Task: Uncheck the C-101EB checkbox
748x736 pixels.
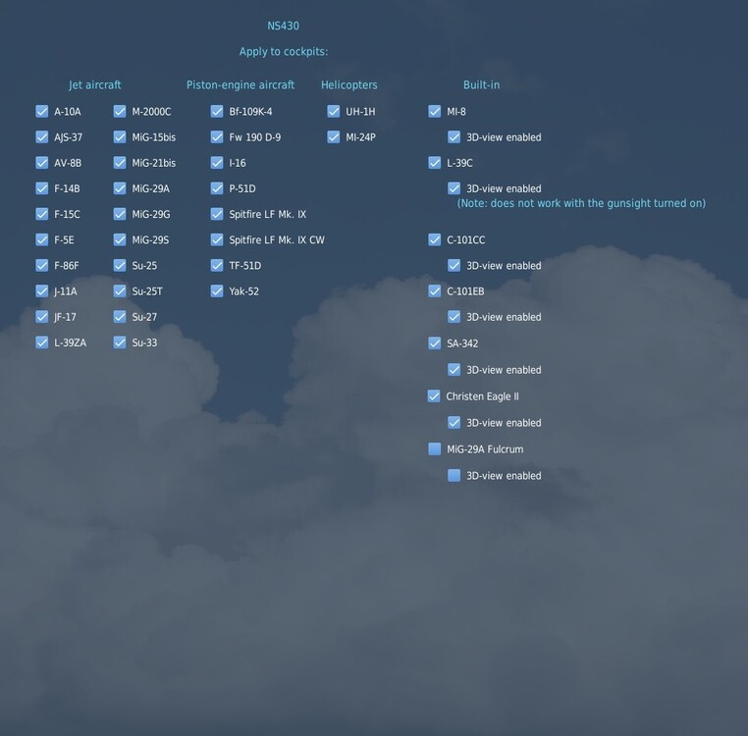Action: pos(435,291)
